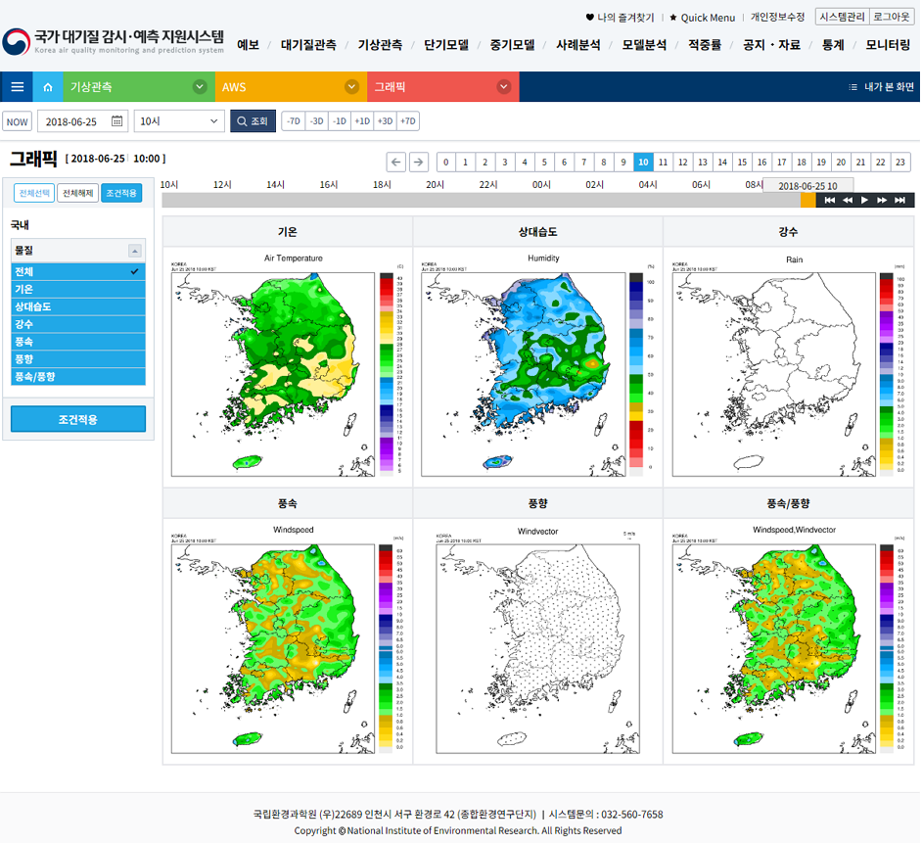Open the 모니터링 top menu
Viewport: 922px width, 845px height.
tap(888, 45)
